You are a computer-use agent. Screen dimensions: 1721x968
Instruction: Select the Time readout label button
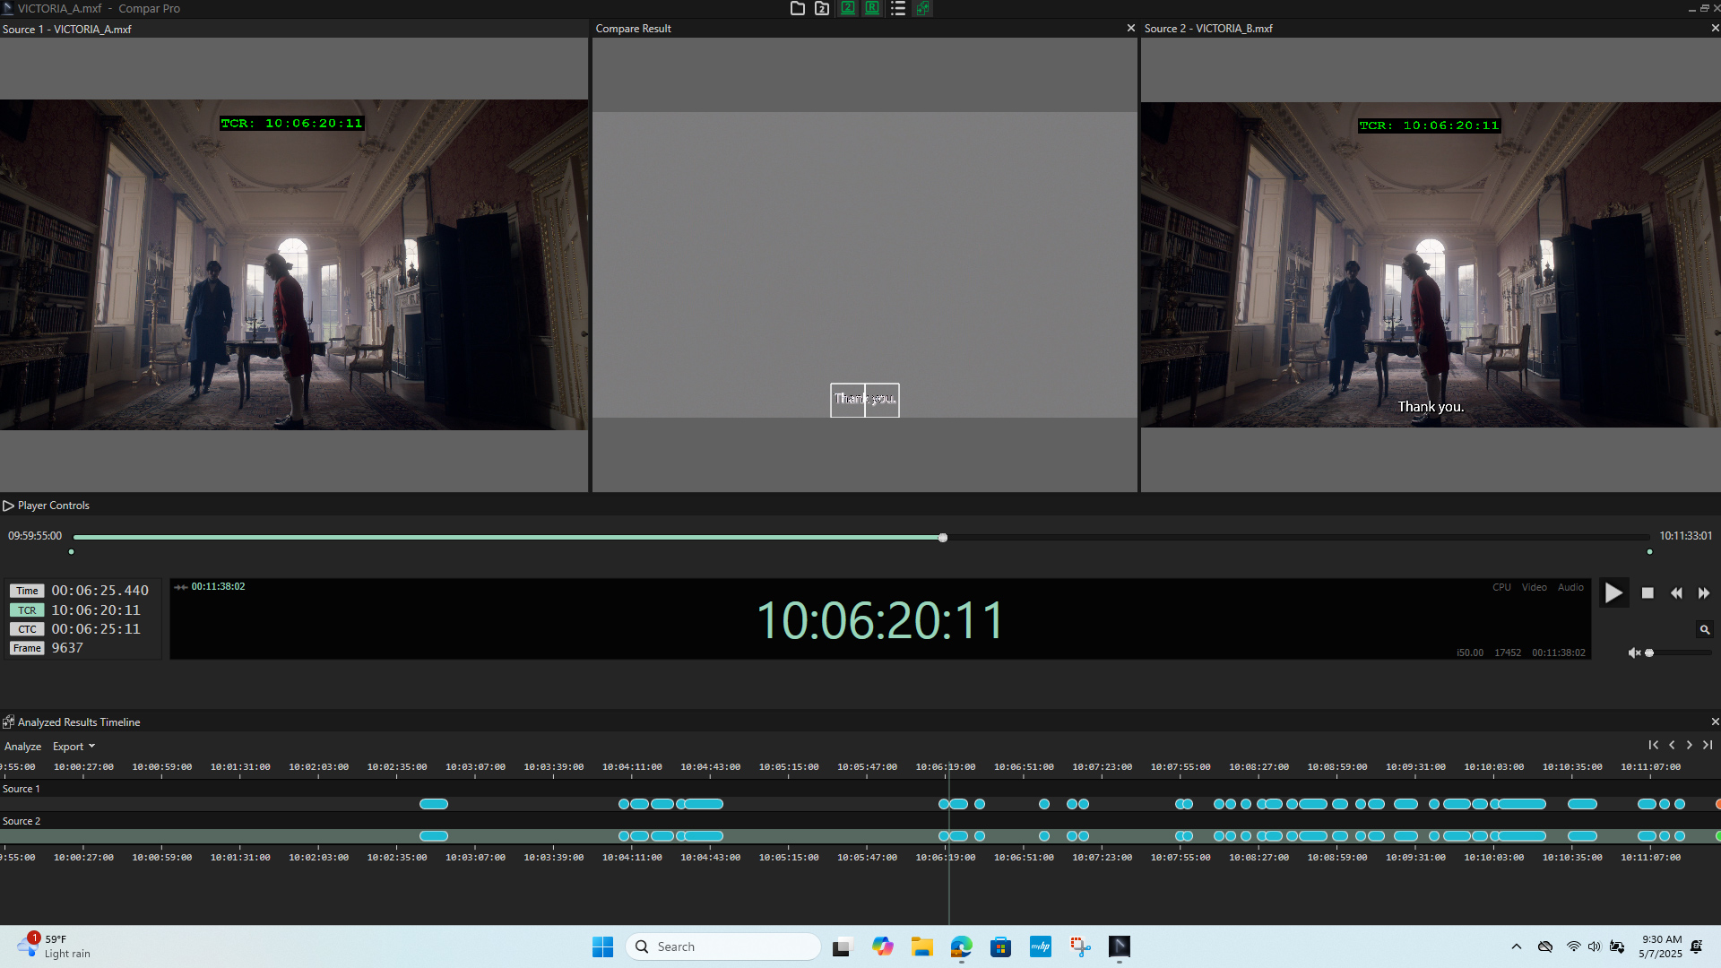27,592
